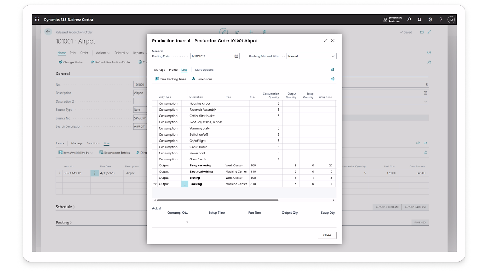This screenshot has width=488, height=274.
Task: Select the Line tab in the journal
Action: [x=184, y=70]
